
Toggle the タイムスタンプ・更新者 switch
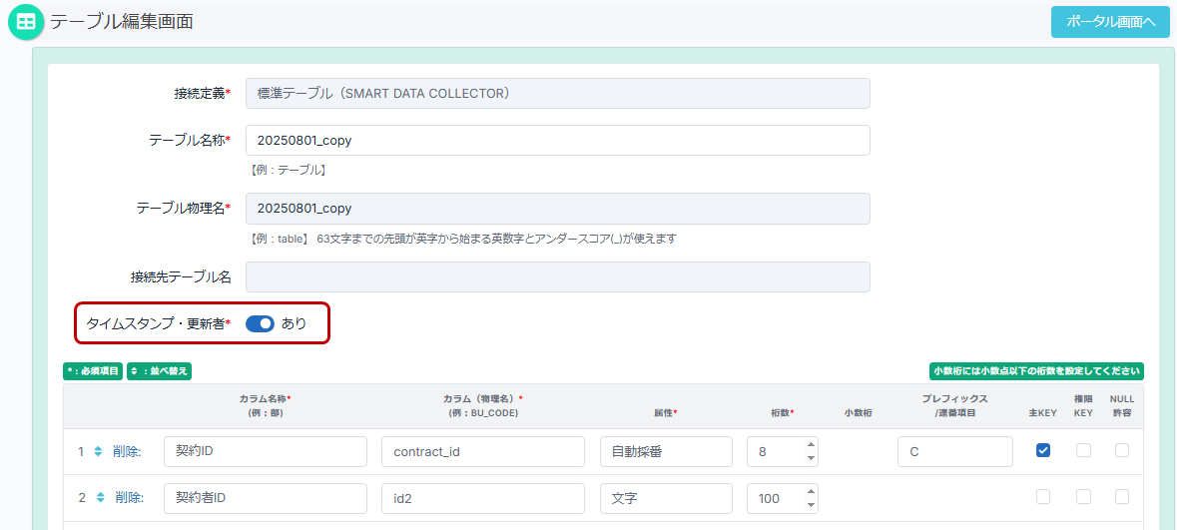(260, 323)
